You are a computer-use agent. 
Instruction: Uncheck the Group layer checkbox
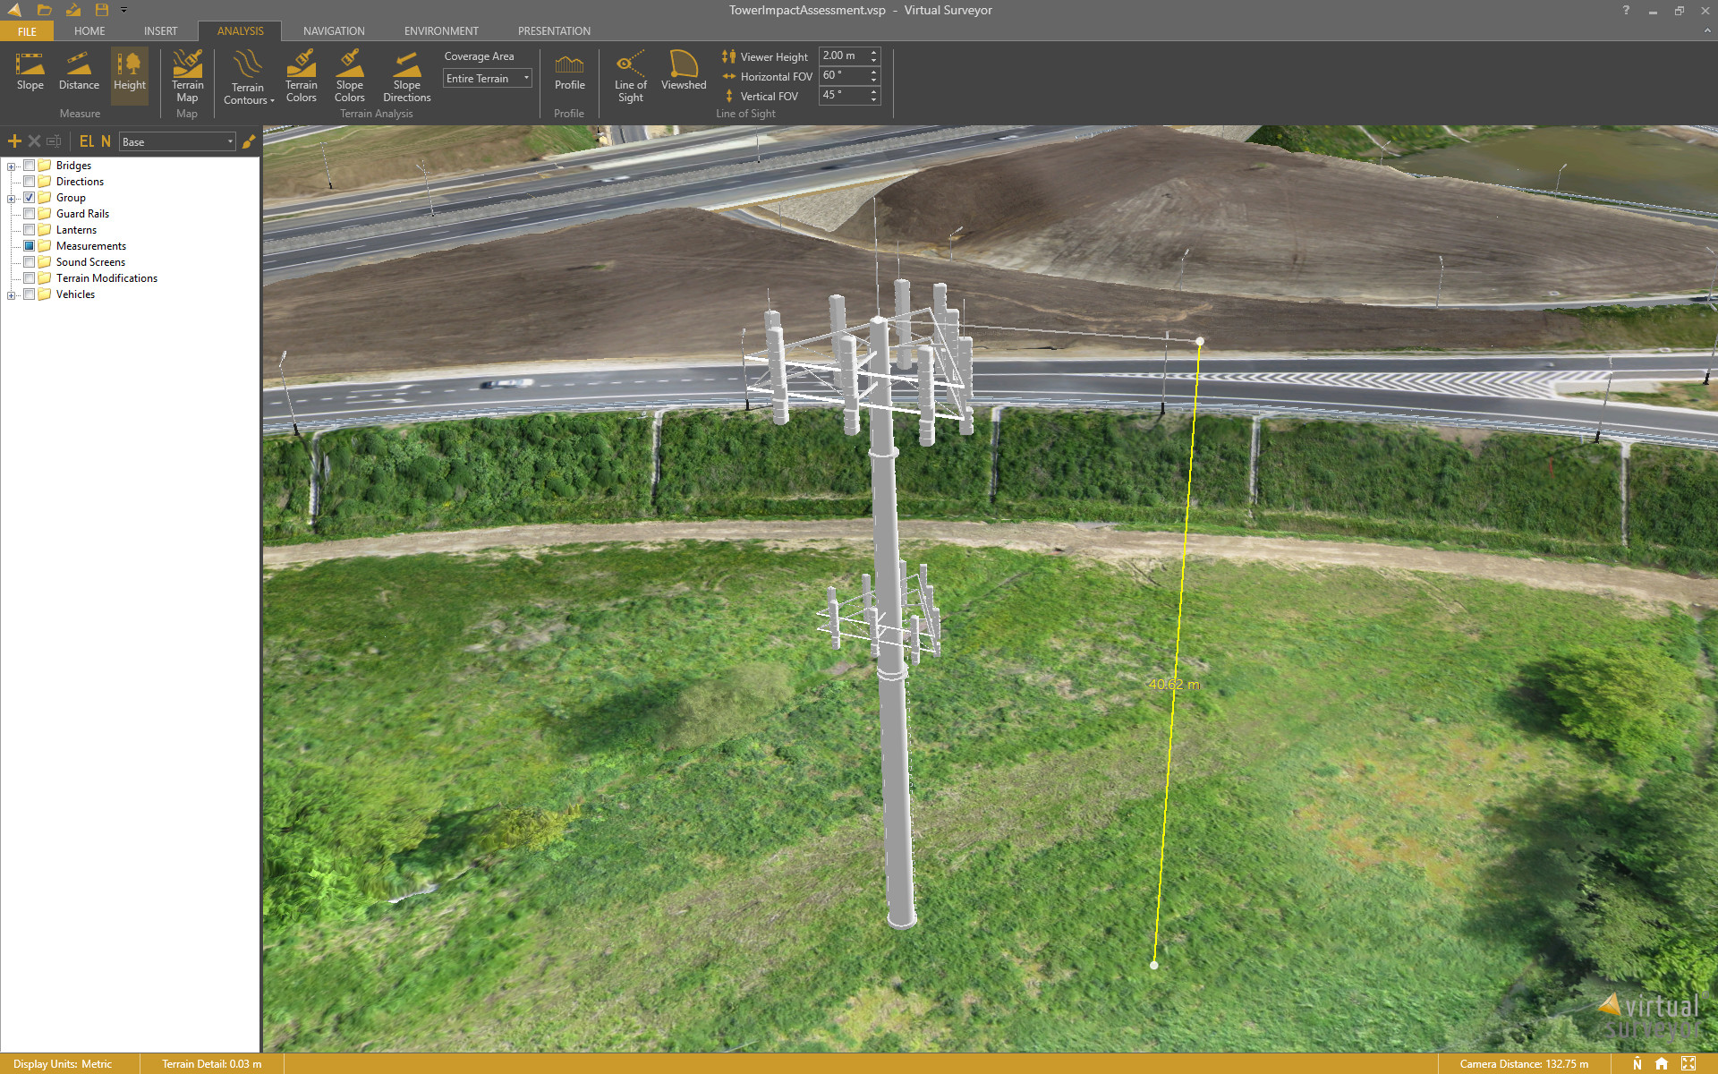pos(30,198)
